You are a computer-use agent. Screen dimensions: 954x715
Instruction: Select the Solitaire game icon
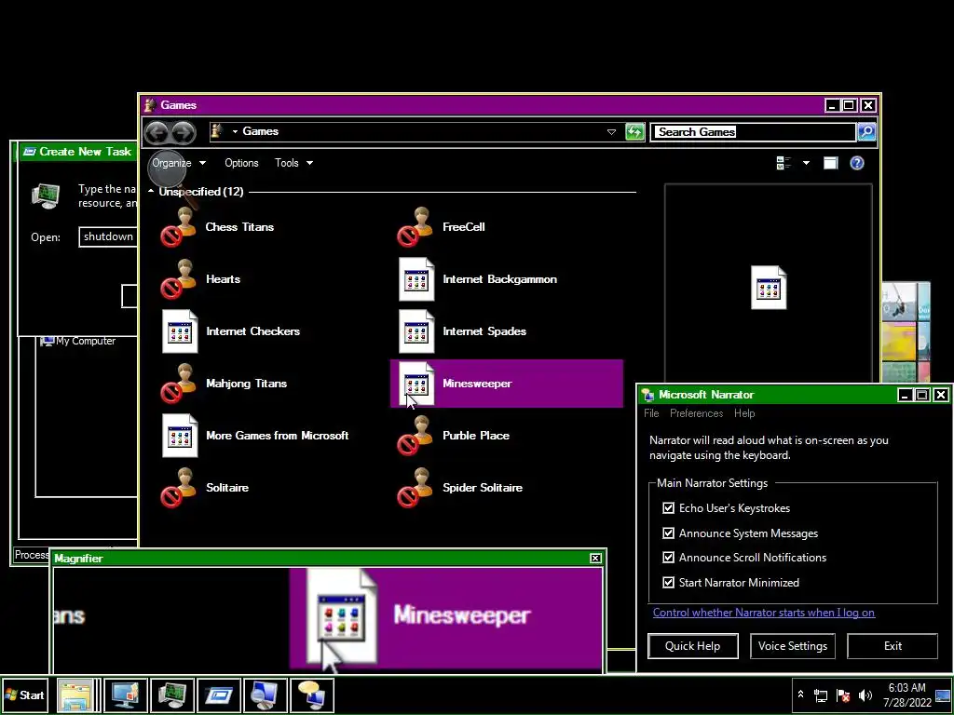point(179,488)
